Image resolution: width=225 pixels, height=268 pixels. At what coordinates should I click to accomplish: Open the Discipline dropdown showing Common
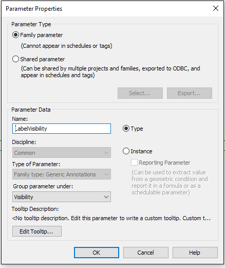[62, 153]
